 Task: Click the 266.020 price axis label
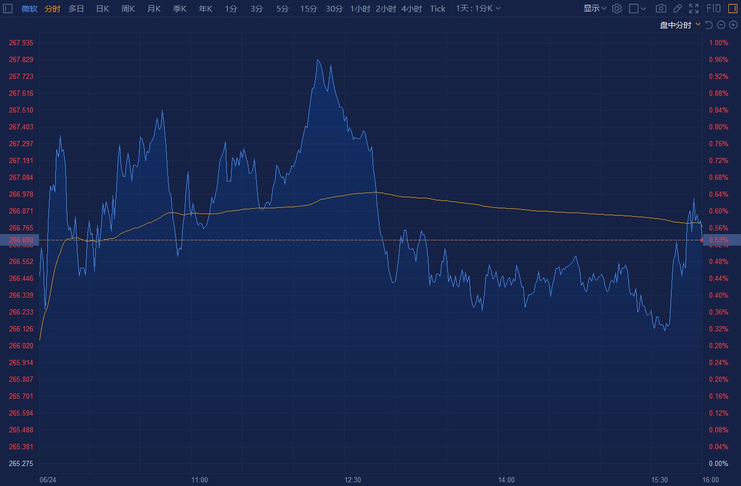click(21, 346)
